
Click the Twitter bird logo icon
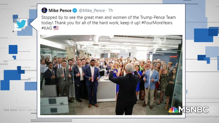21,24
